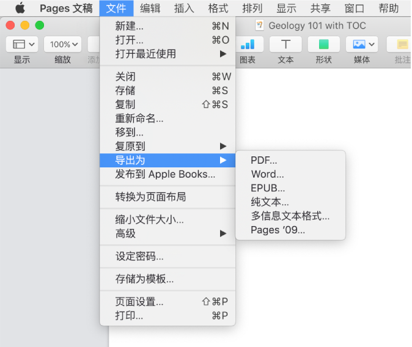Image resolution: width=412 pixels, height=347 pixels.
Task: Select 转换为页面布局
Action: tap(167, 197)
